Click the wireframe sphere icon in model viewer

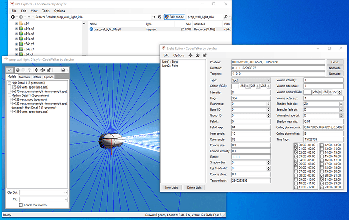pos(24,69)
